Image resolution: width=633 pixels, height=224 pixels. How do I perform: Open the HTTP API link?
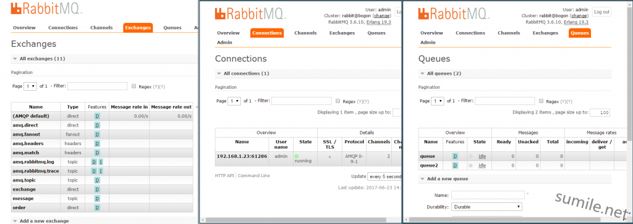(x=224, y=176)
